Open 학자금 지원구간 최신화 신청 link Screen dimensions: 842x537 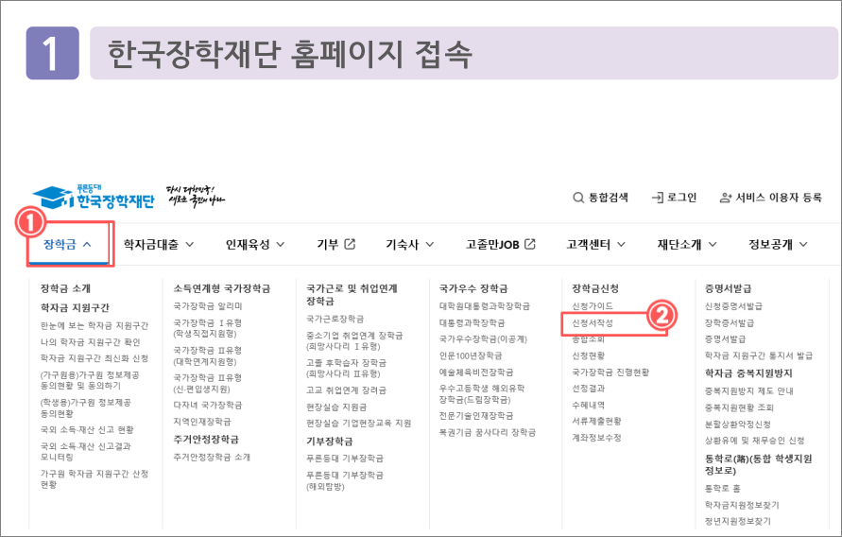(x=95, y=358)
